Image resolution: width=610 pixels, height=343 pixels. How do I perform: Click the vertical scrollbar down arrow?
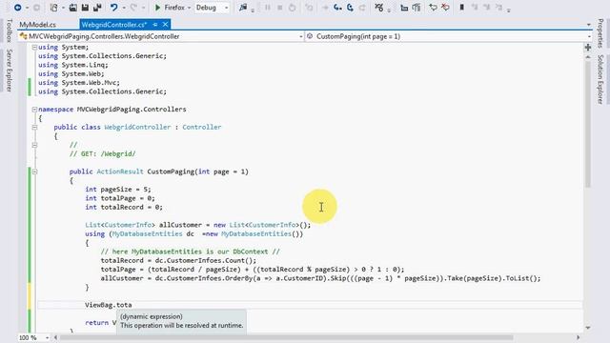coord(588,328)
